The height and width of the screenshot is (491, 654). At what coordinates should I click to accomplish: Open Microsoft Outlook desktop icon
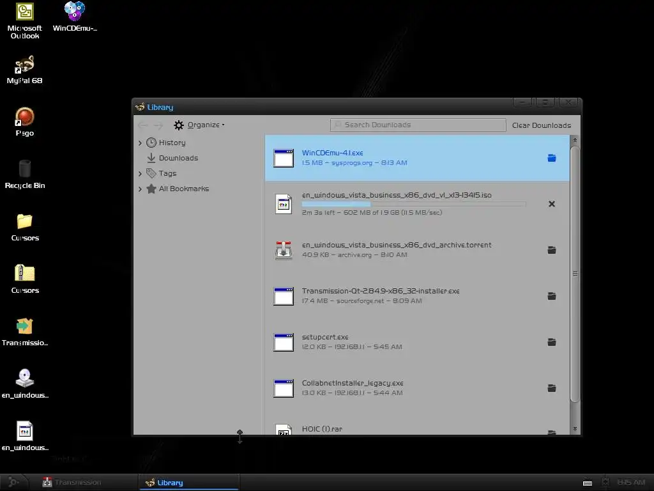25,21
